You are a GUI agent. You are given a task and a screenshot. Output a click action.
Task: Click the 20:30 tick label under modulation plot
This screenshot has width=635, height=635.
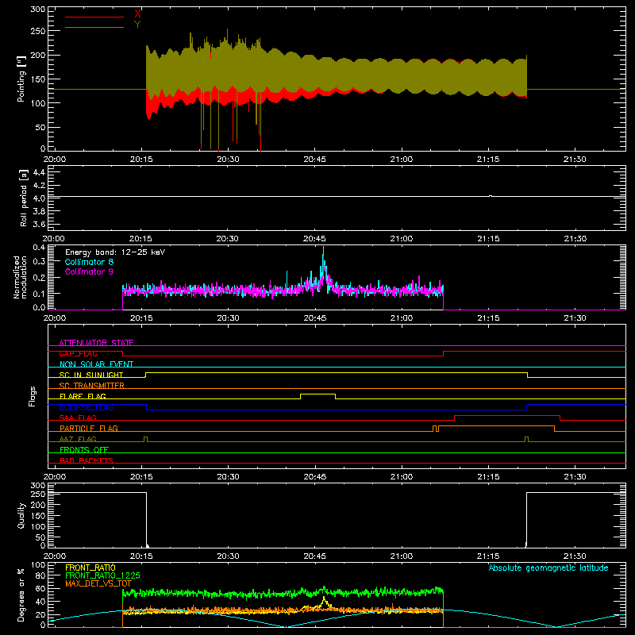228,318
